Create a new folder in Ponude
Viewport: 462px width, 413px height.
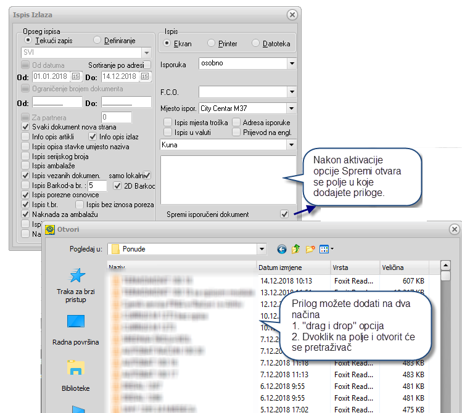[x=310, y=249]
